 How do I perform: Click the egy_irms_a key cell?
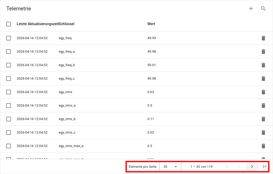67,106
